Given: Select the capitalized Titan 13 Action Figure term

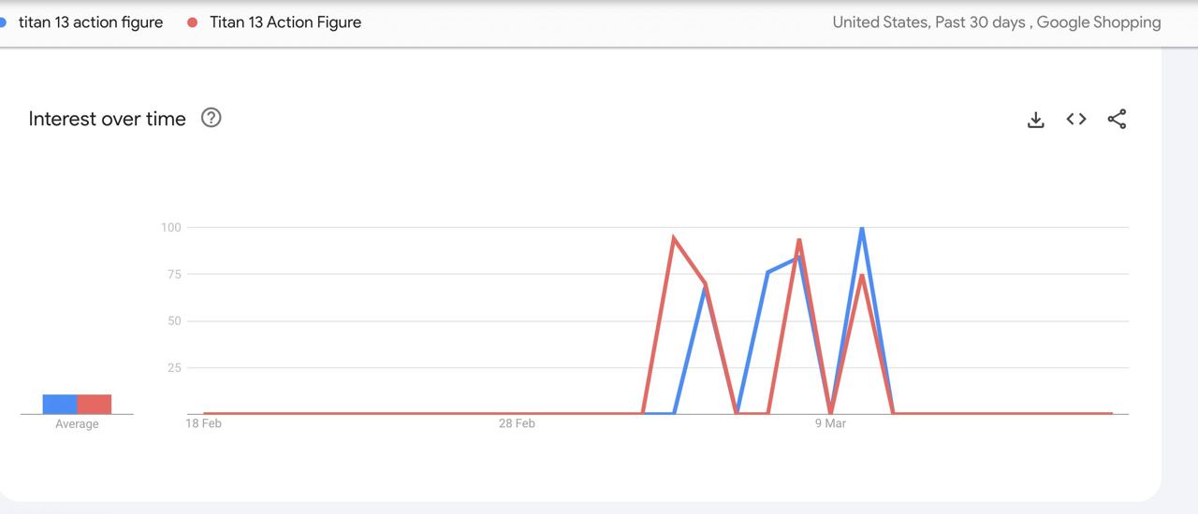Looking at the screenshot, I should pos(285,22).
